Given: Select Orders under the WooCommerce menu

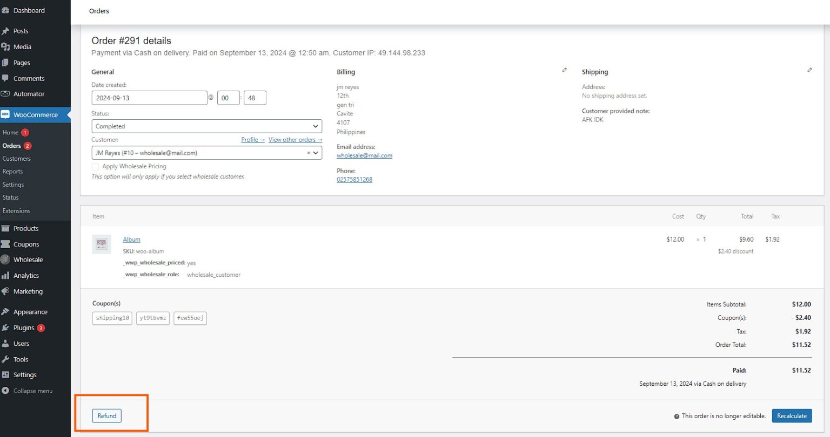Looking at the screenshot, I should pos(12,145).
